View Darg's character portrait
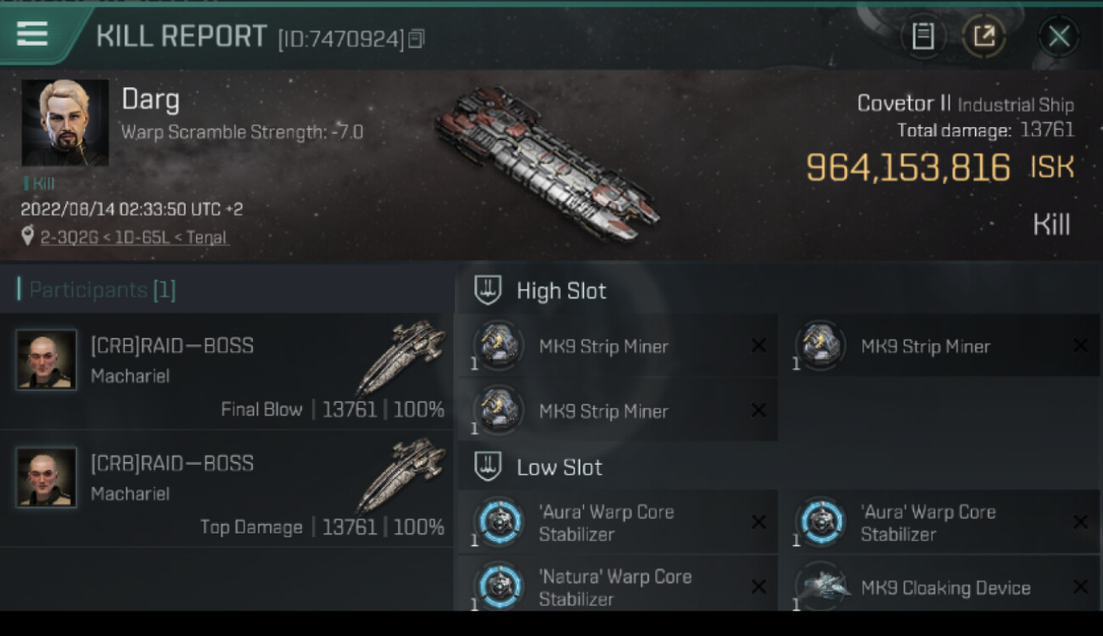This screenshot has height=636, width=1103. pos(65,123)
